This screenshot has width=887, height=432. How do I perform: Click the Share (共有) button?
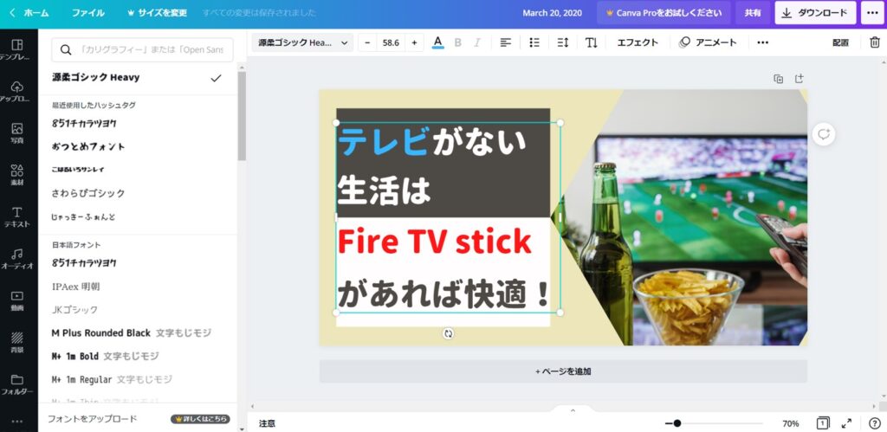pos(753,12)
